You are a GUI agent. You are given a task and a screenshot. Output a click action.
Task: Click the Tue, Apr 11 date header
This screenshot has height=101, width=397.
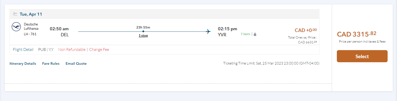tap(31, 14)
